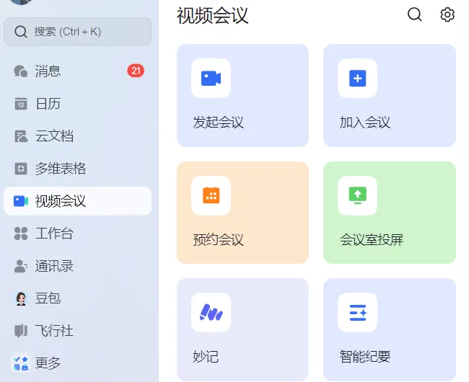Click the 智能纪要 card
469x382 pixels.
[x=390, y=329]
